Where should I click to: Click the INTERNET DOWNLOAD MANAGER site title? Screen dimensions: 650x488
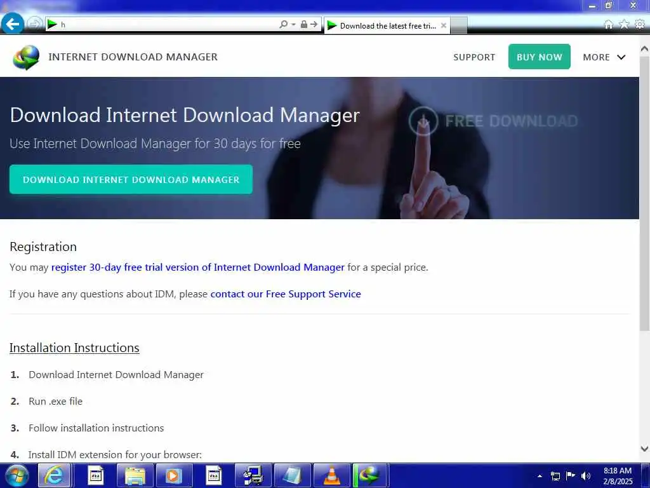133,57
